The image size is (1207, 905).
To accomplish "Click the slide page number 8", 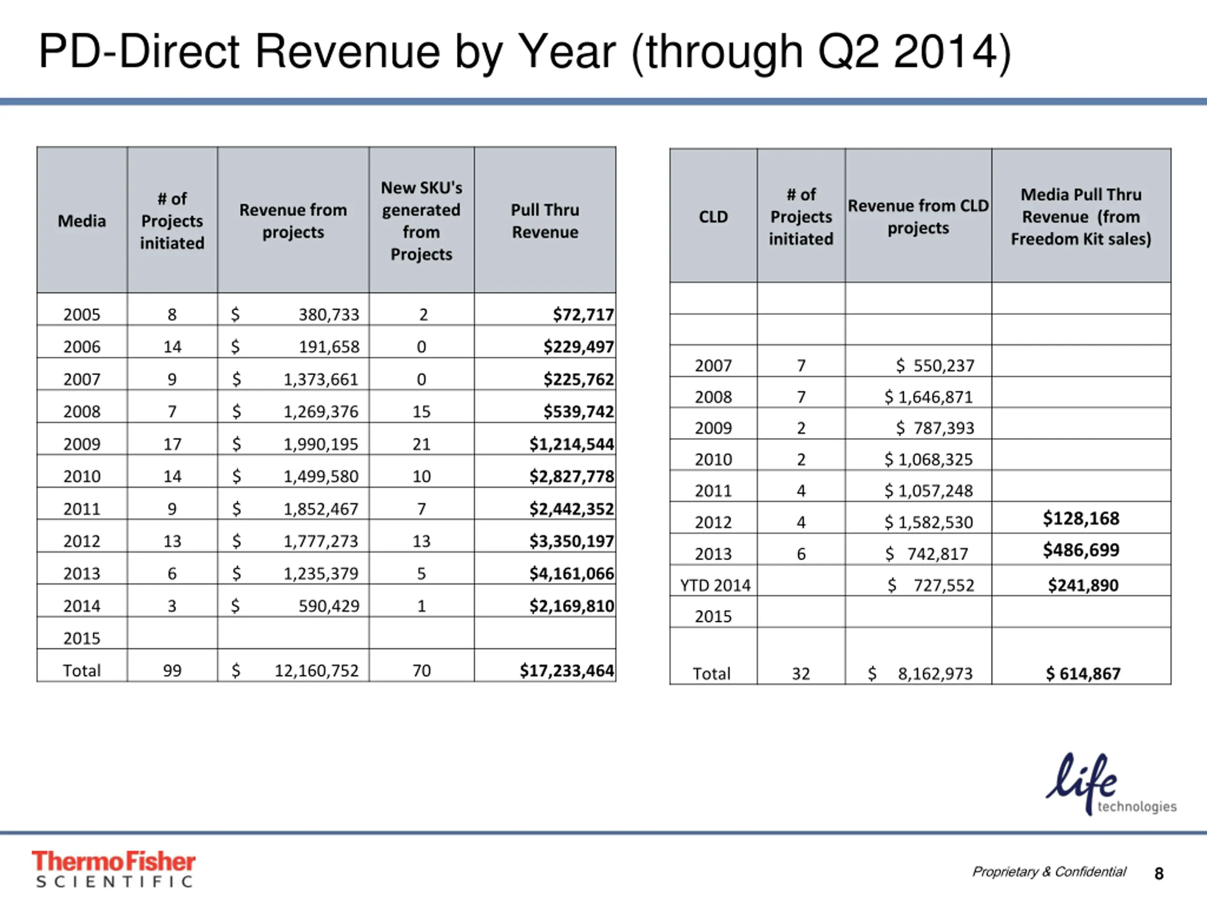I will [1159, 874].
